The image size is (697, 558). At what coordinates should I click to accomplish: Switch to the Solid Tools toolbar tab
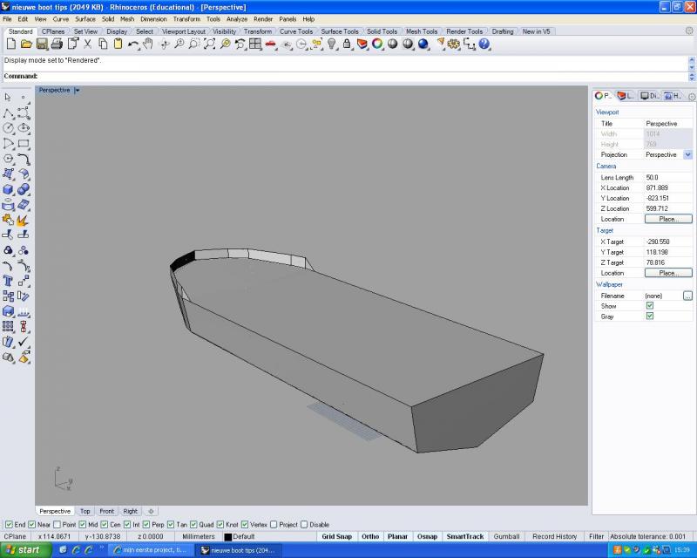click(x=382, y=31)
